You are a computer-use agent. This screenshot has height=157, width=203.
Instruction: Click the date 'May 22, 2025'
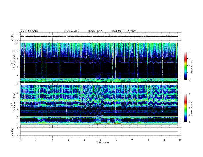pyautogui.click(x=72, y=31)
